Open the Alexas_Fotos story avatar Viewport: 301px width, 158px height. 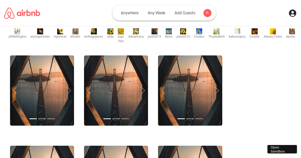[273, 31]
